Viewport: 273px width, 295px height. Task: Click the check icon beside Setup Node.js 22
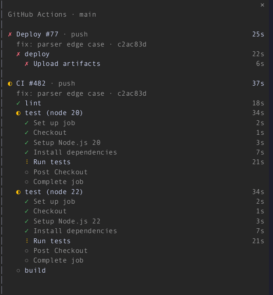coord(27,221)
